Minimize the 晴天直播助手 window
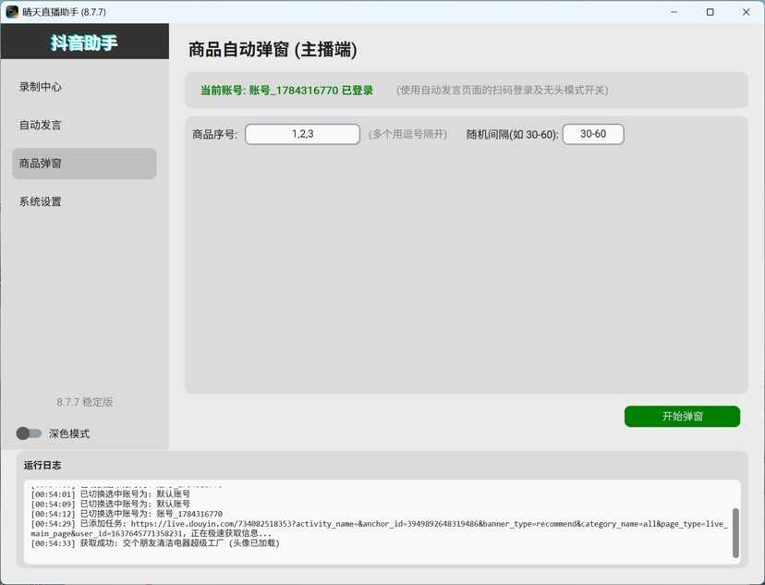This screenshot has width=765, height=585. 674,12
